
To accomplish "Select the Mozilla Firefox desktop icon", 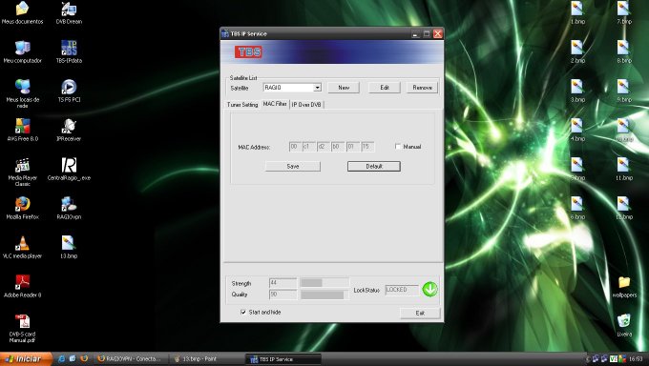I will click(22, 208).
